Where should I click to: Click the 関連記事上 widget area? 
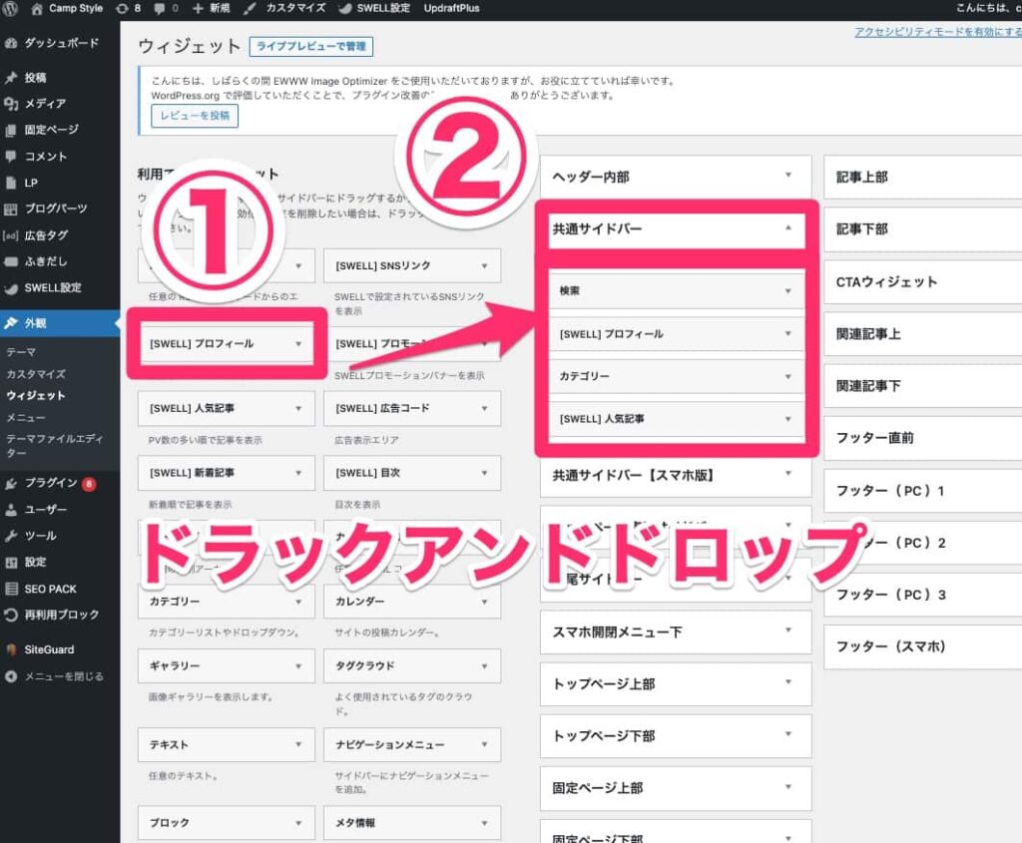pyautogui.click(x=923, y=334)
